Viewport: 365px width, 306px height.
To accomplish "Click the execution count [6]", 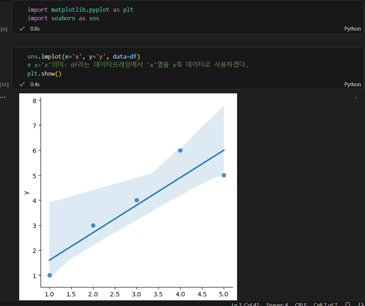I will click(4, 29).
